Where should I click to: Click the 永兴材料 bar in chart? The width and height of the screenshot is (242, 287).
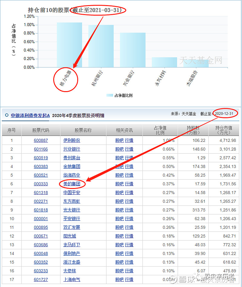point(164,62)
